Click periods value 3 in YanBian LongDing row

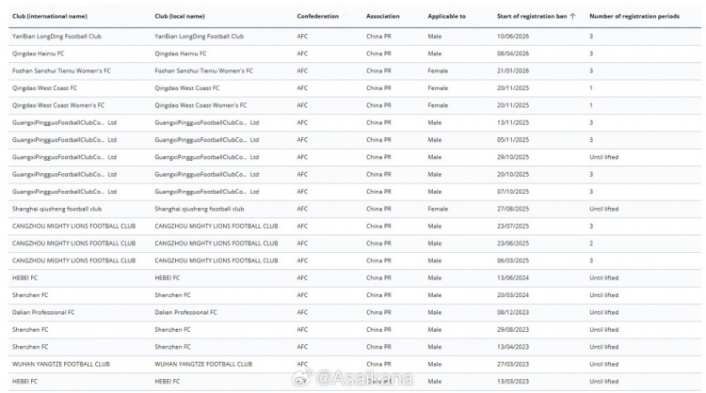point(591,37)
